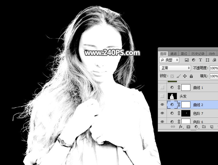This screenshot has height=165, width=218.
Task: Open the 历史记录 tab
Action: [198, 54]
